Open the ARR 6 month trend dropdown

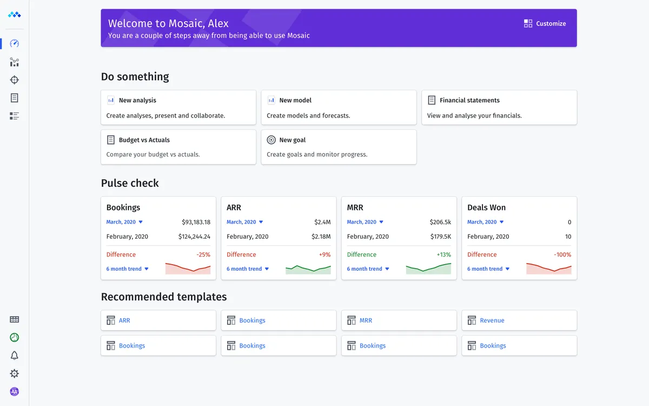pos(248,269)
